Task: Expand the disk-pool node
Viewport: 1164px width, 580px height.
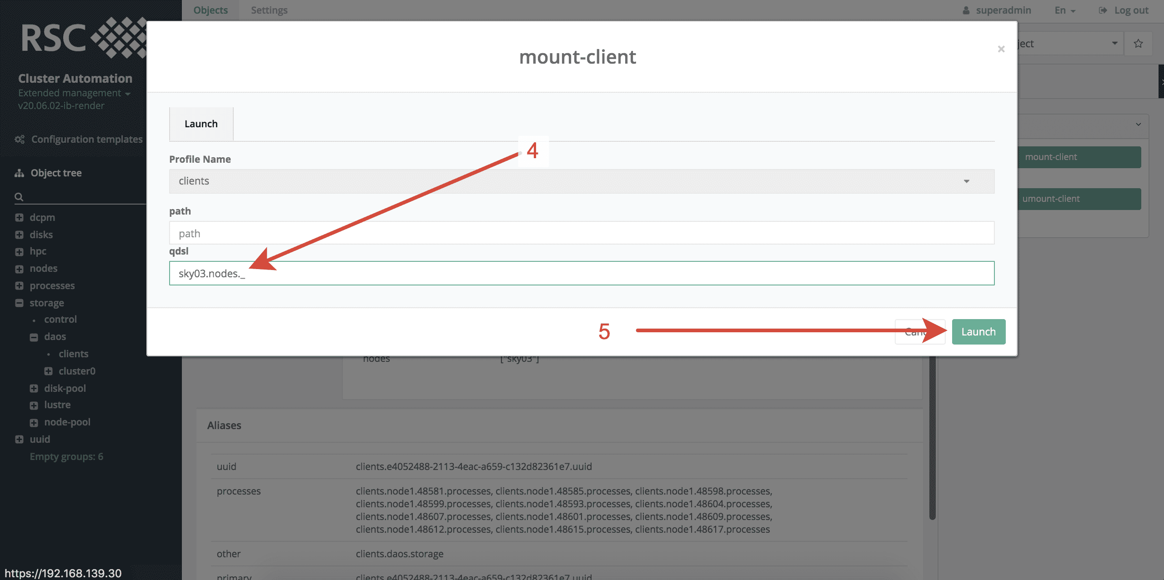Action: [34, 388]
